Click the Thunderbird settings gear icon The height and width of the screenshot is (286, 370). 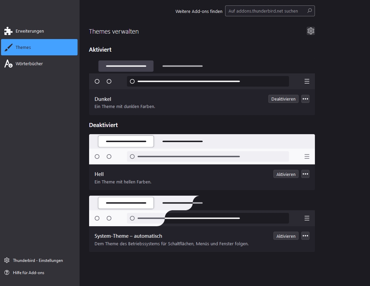(7, 260)
